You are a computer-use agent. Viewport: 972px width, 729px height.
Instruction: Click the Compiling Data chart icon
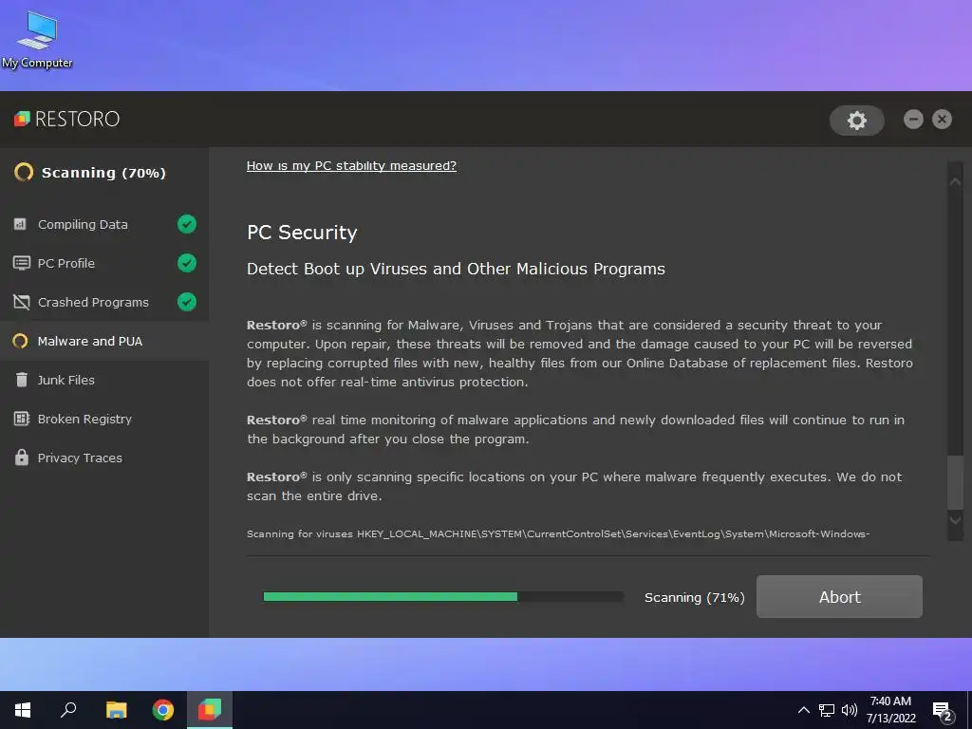click(21, 224)
